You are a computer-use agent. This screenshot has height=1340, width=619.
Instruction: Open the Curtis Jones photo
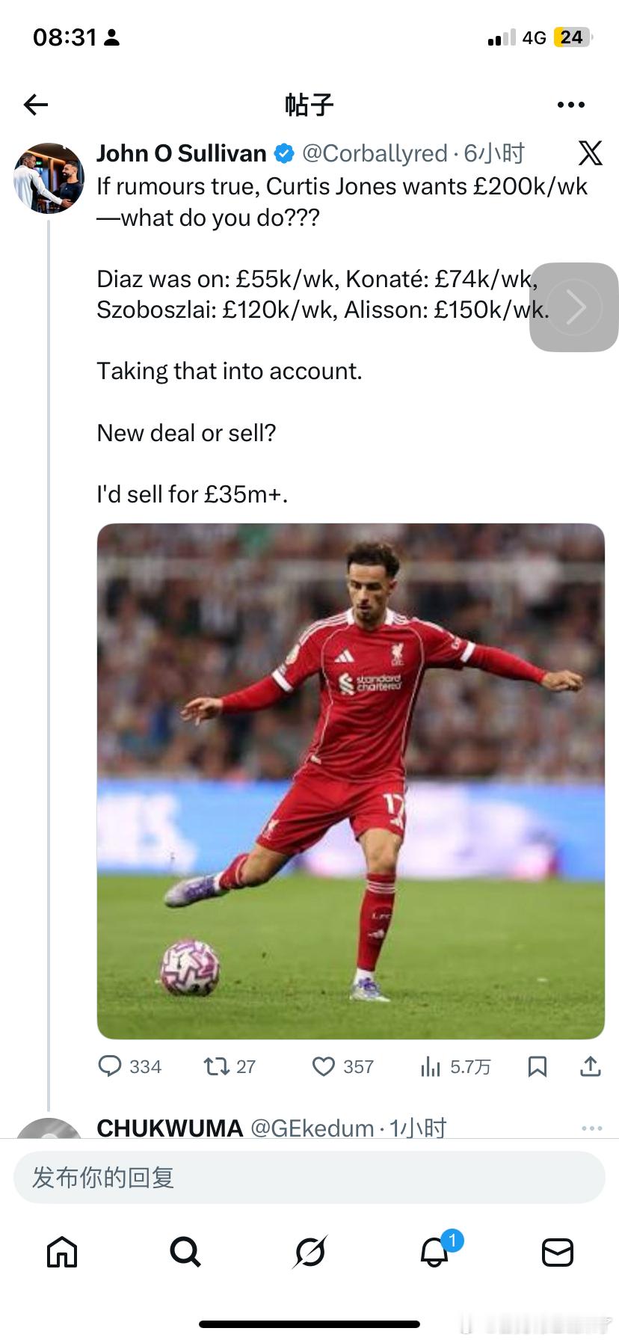(351, 781)
